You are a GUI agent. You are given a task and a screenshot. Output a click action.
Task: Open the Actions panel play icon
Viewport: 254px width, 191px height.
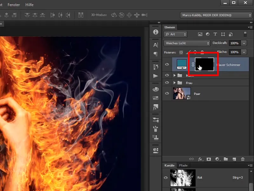156,76
